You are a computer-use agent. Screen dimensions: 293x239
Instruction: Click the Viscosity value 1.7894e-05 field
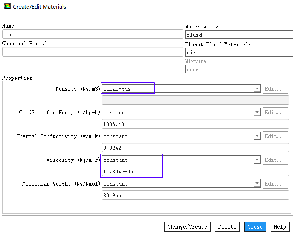coord(195,172)
